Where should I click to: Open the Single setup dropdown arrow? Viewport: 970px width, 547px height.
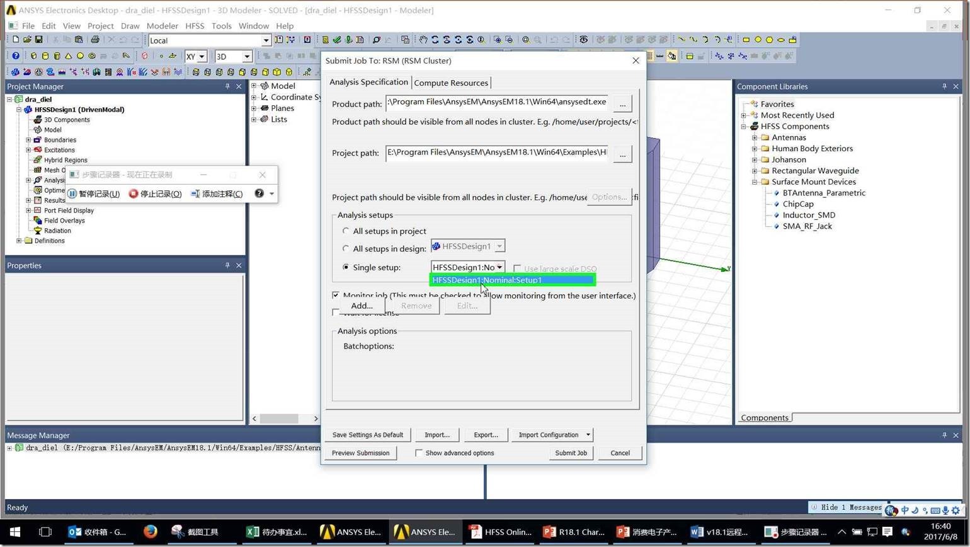tap(499, 268)
